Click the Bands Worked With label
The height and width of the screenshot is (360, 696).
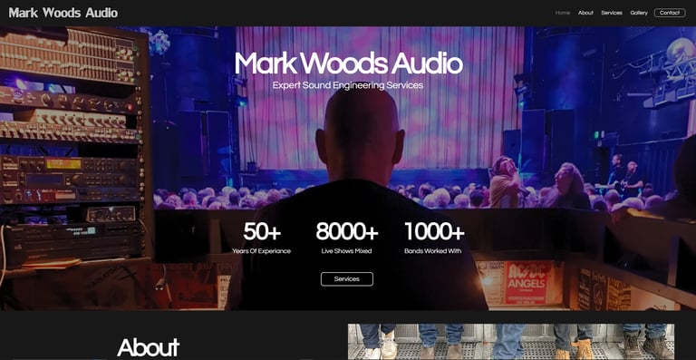tap(433, 251)
